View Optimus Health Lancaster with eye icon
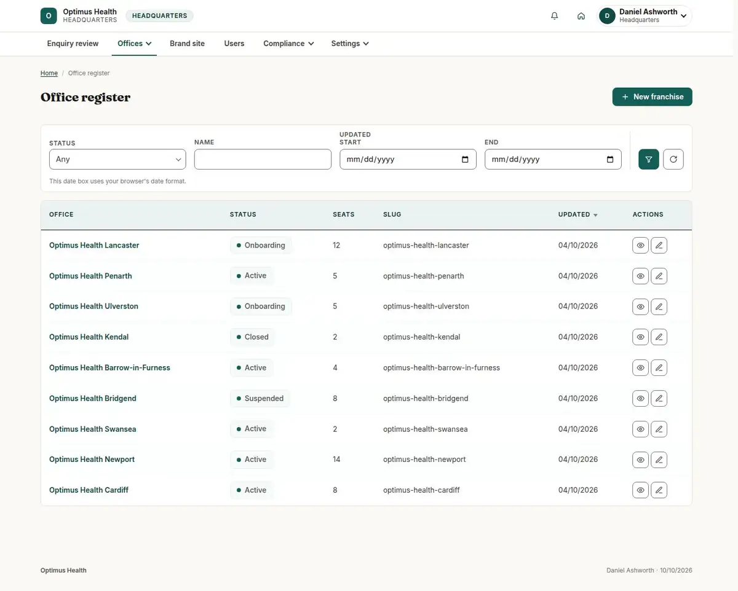Screen dimensions: 738x591 pos(640,245)
